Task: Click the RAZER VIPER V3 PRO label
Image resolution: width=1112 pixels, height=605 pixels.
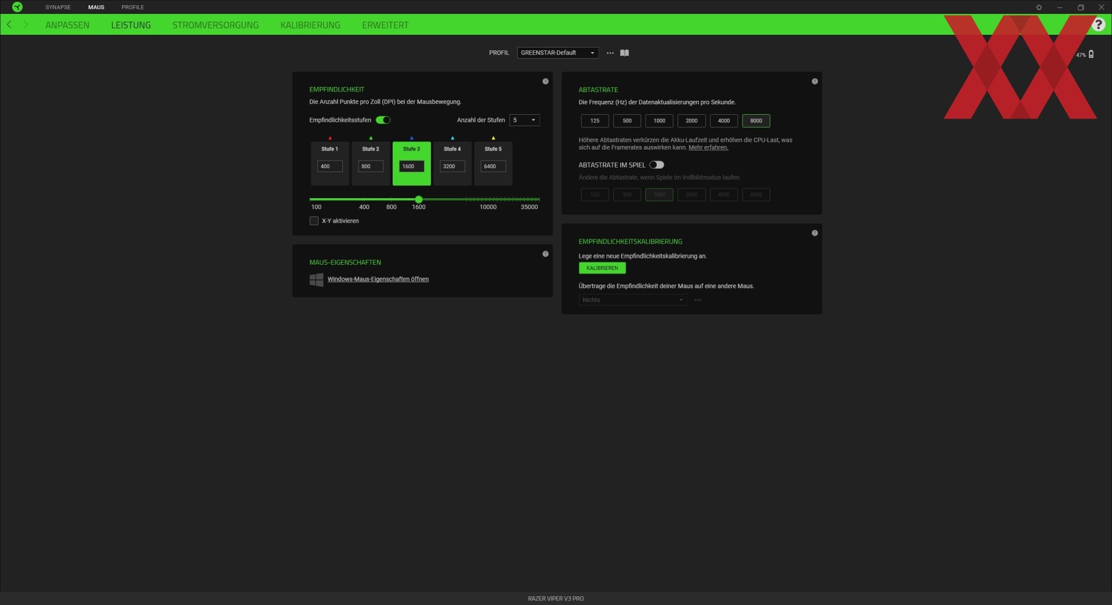Action: (556, 599)
